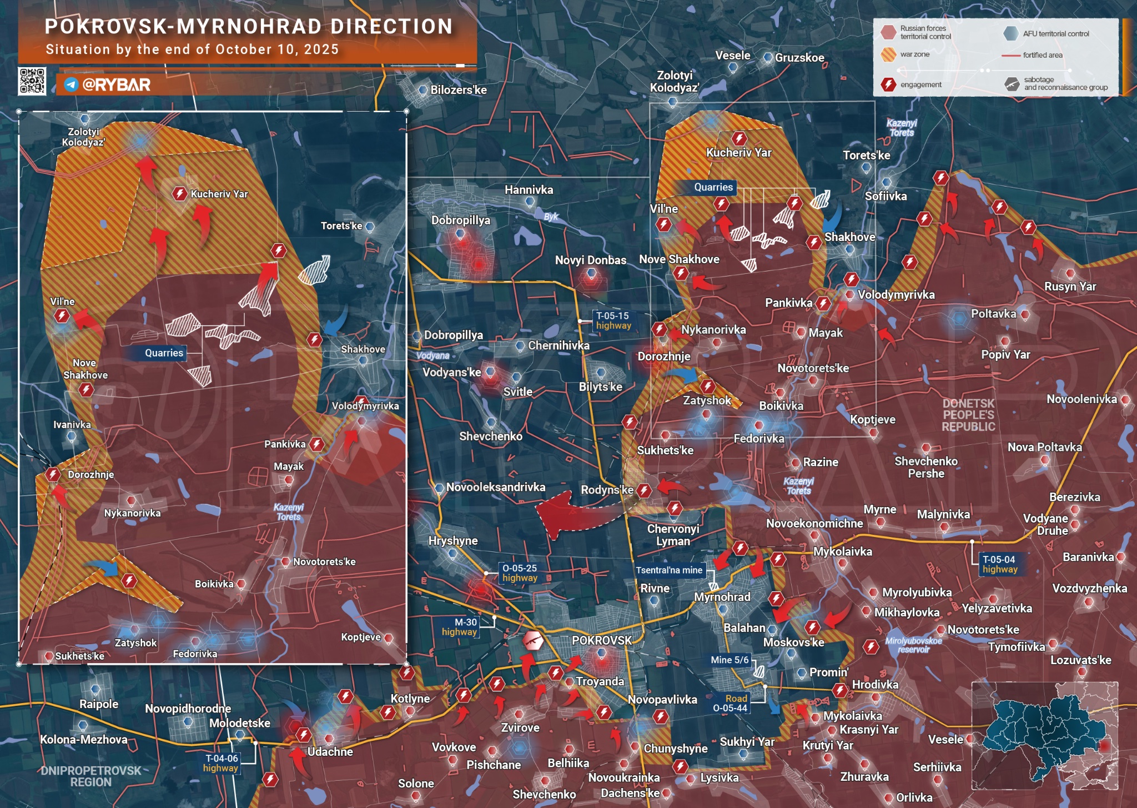Click the Quarries label in inset map
Image resolution: width=1137 pixels, height=808 pixels.
pyautogui.click(x=163, y=353)
